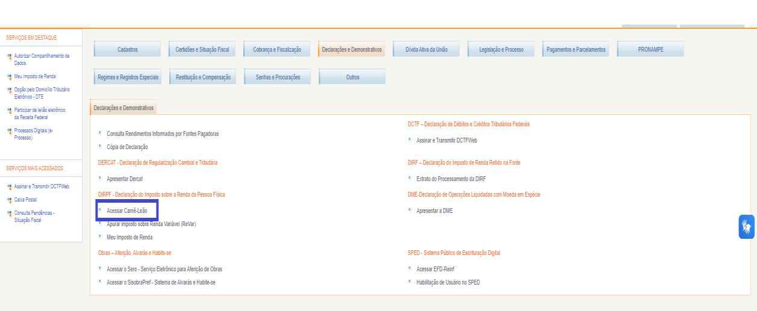Open Extrato do Processamento da DIRF
The image size is (757, 311).
click(451, 179)
